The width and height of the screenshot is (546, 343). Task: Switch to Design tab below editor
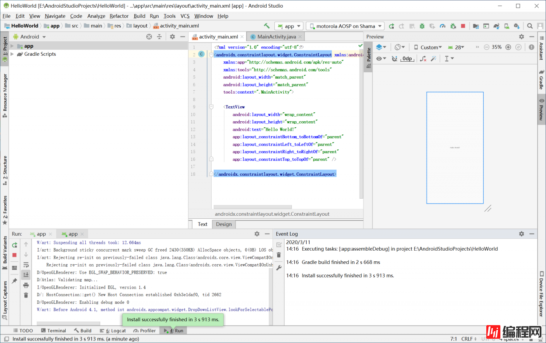[224, 224]
